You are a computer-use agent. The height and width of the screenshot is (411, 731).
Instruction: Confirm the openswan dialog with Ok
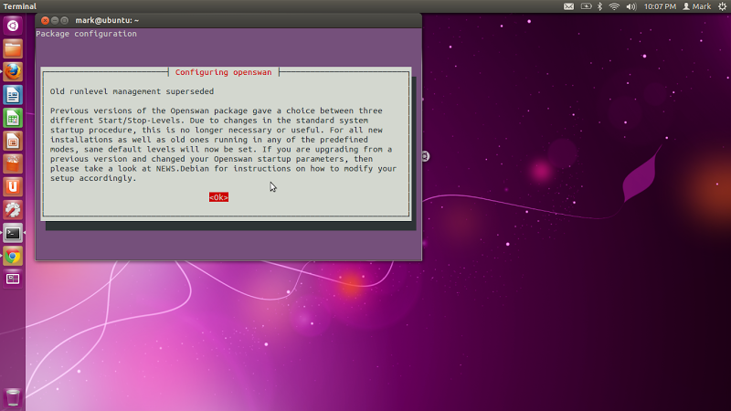point(218,197)
